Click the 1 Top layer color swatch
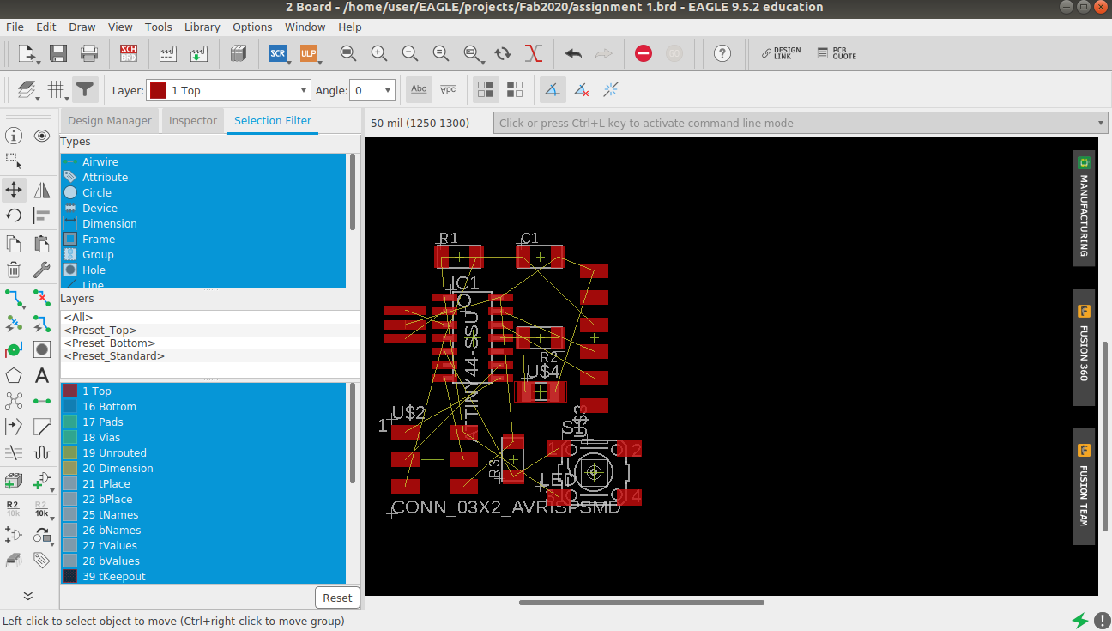This screenshot has width=1112, height=631. (x=70, y=391)
